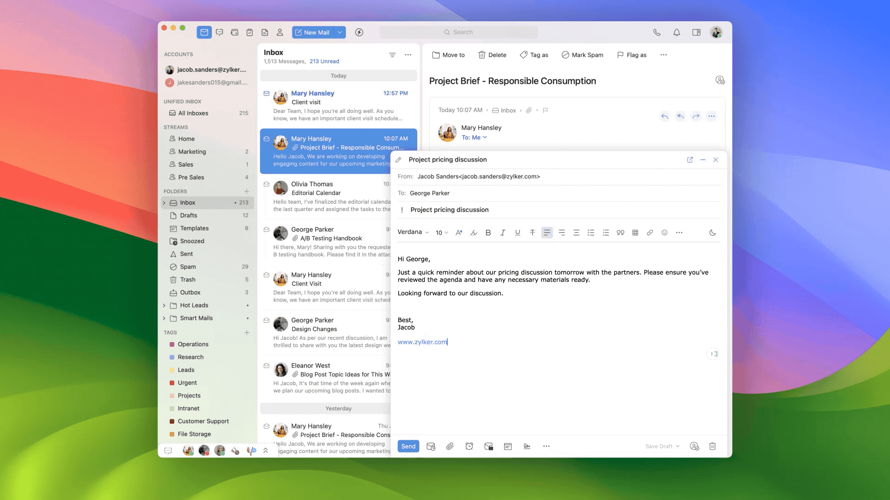
Task: Click the attach file paperclip icon
Action: click(x=450, y=446)
